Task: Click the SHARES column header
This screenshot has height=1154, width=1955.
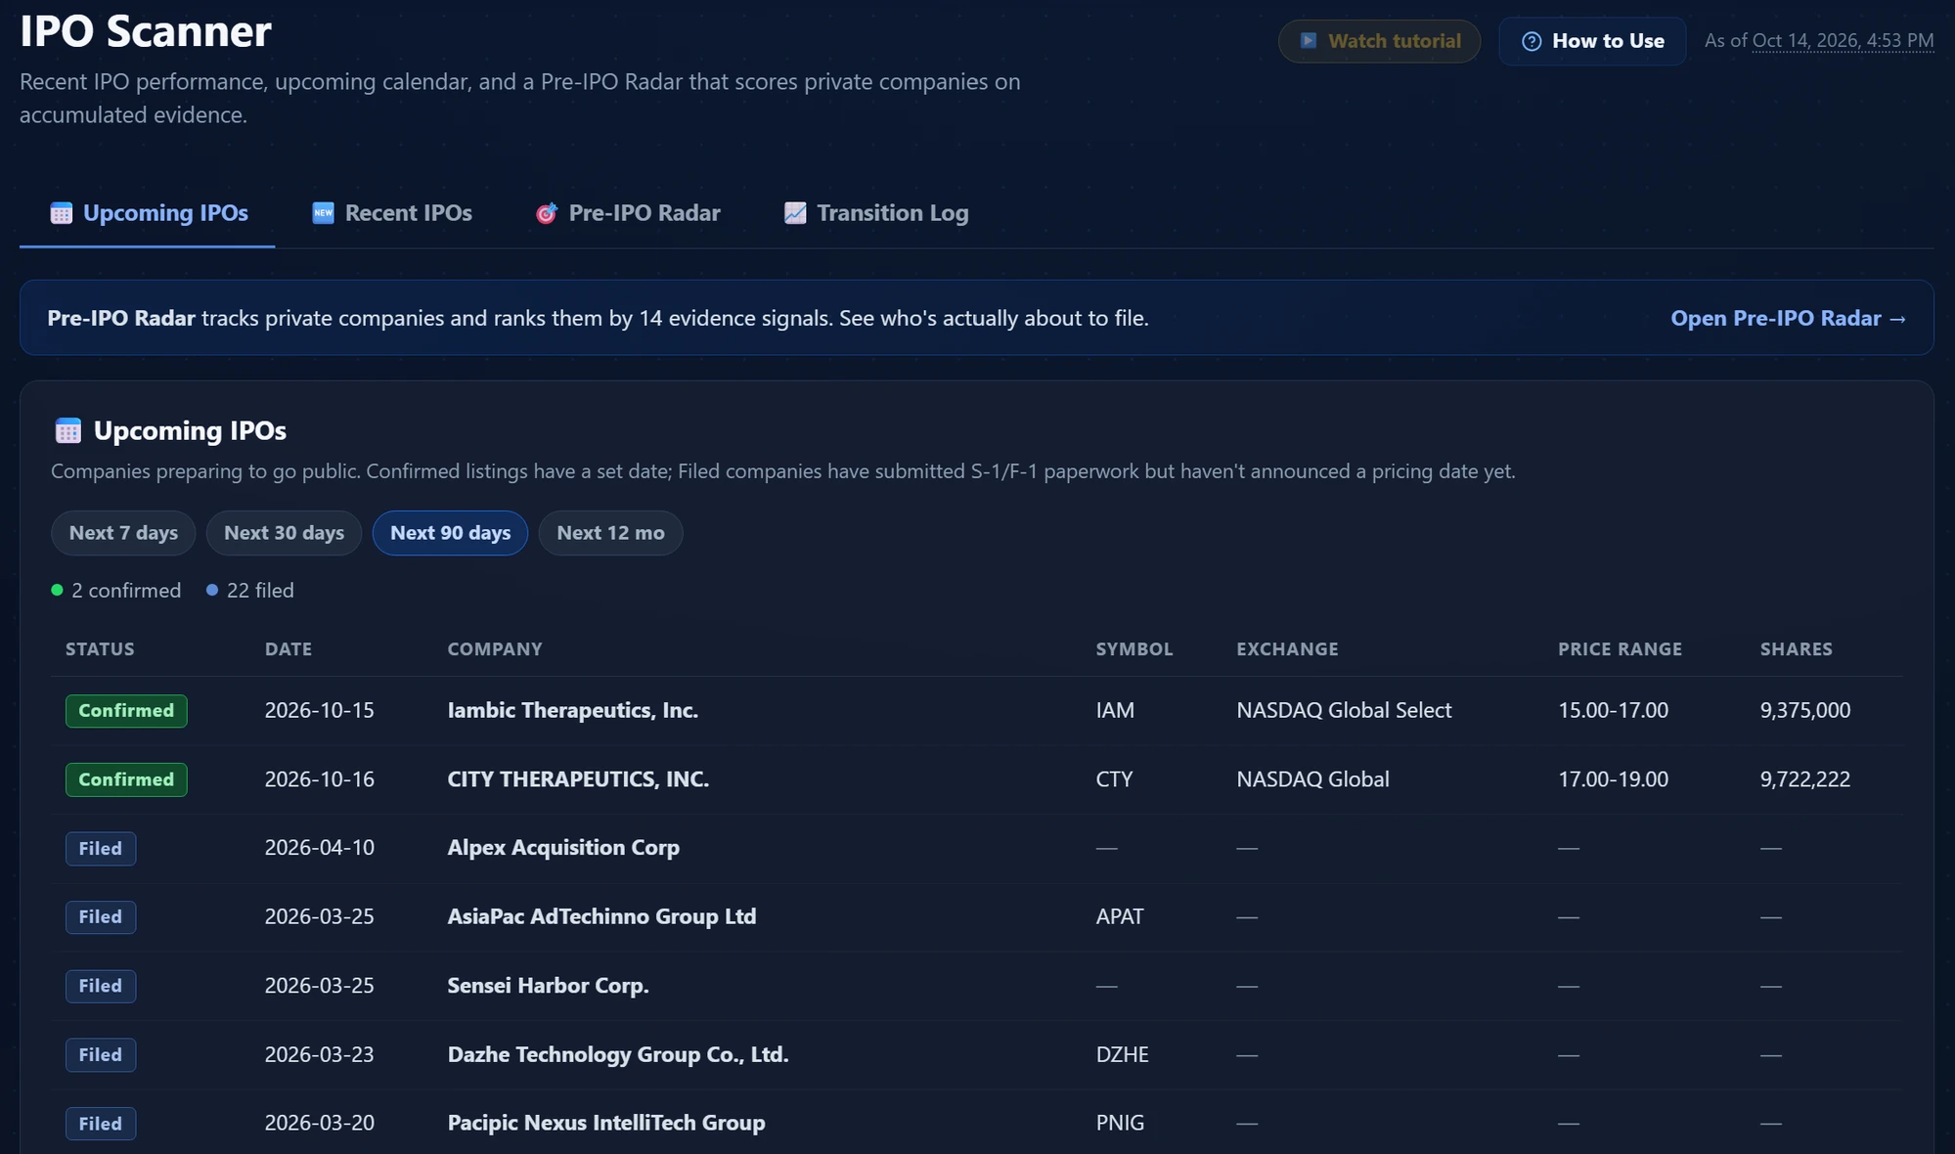Action: (x=1797, y=649)
